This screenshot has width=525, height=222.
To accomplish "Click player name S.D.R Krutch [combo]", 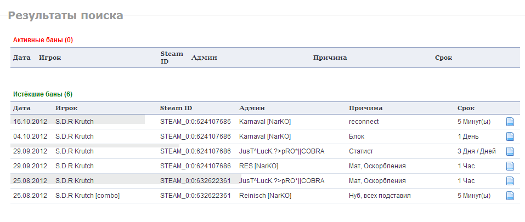I will pos(87,196).
